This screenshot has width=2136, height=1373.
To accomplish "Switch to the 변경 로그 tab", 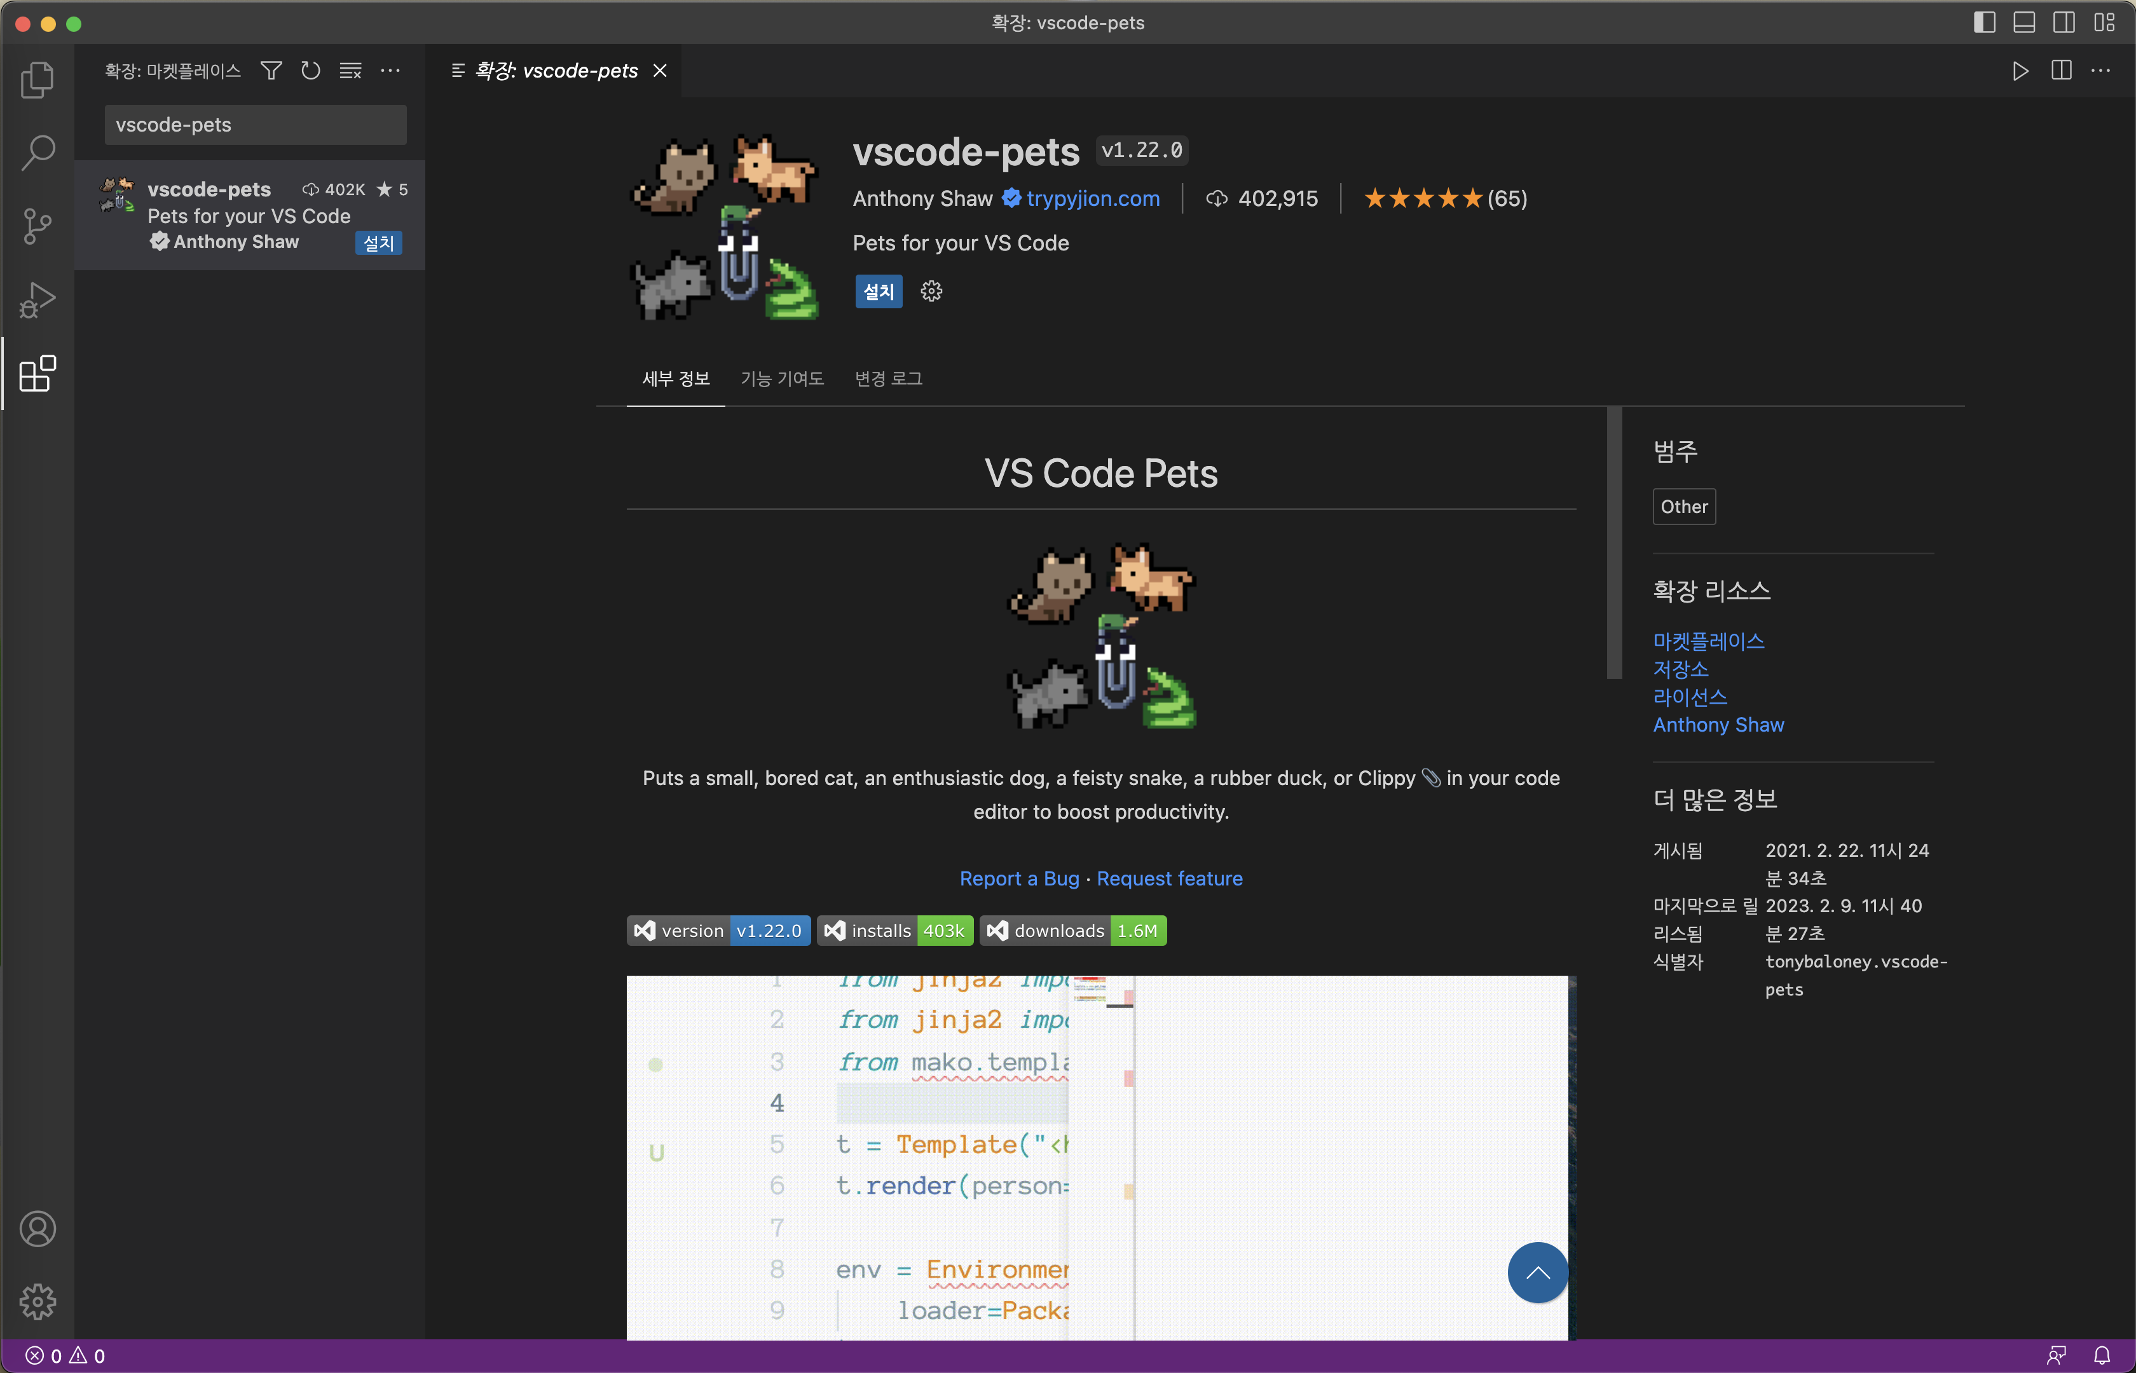I will tap(888, 379).
